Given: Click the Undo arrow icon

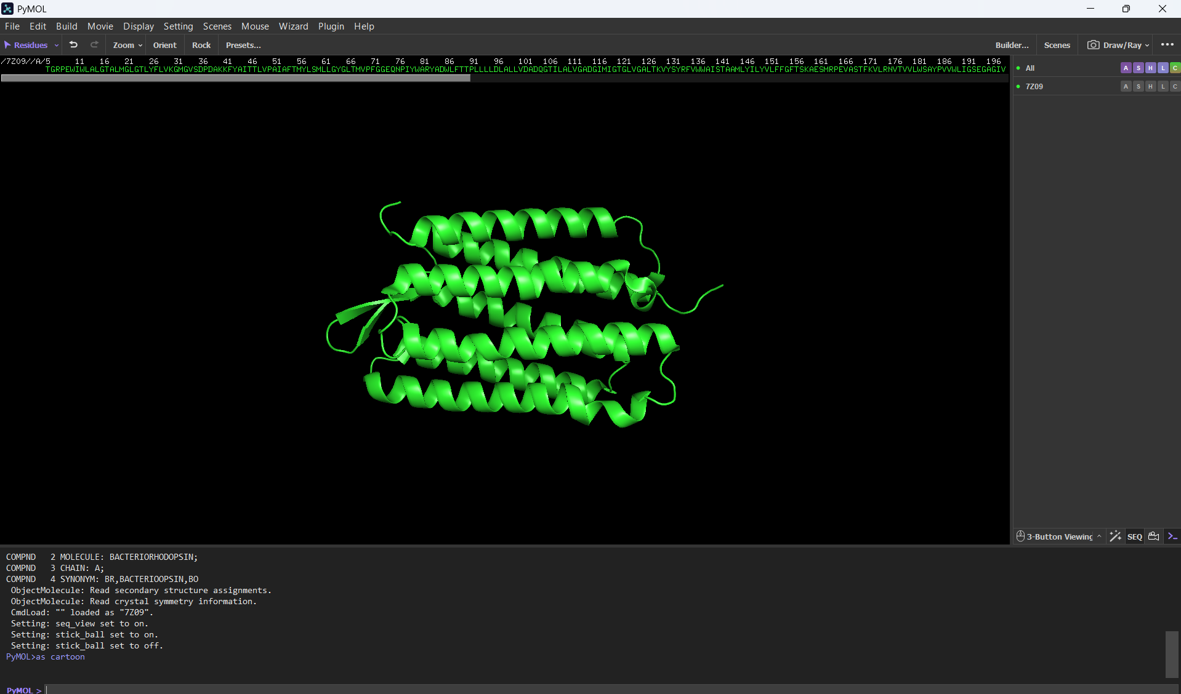Looking at the screenshot, I should [x=73, y=45].
